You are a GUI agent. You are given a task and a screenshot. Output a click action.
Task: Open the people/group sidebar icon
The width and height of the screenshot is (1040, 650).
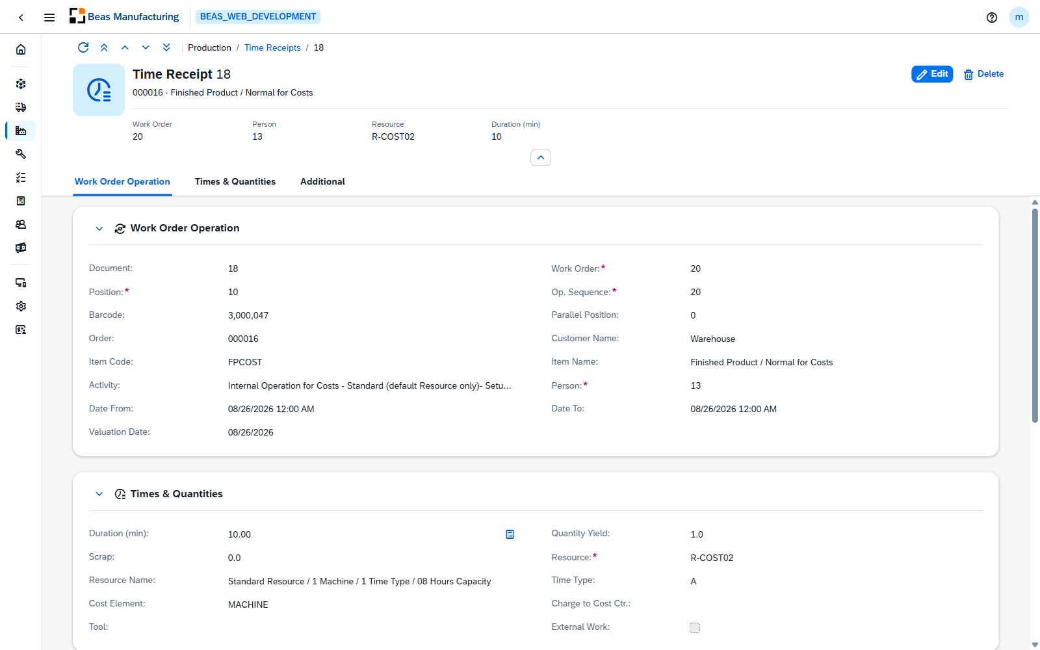tap(21, 224)
